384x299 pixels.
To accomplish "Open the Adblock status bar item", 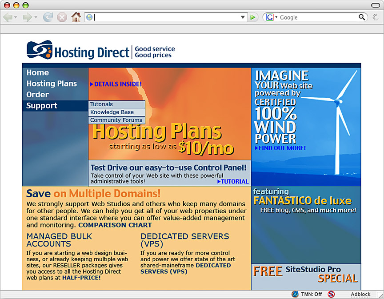I will [x=360, y=295].
